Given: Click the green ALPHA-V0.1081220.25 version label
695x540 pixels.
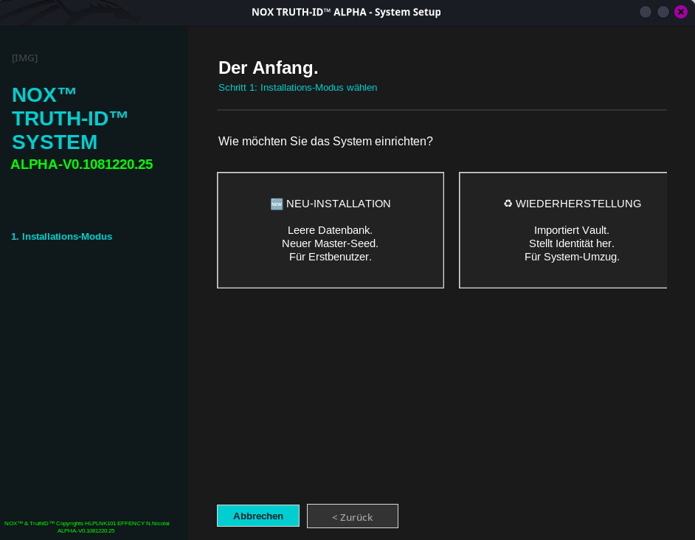Looking at the screenshot, I should click(81, 165).
